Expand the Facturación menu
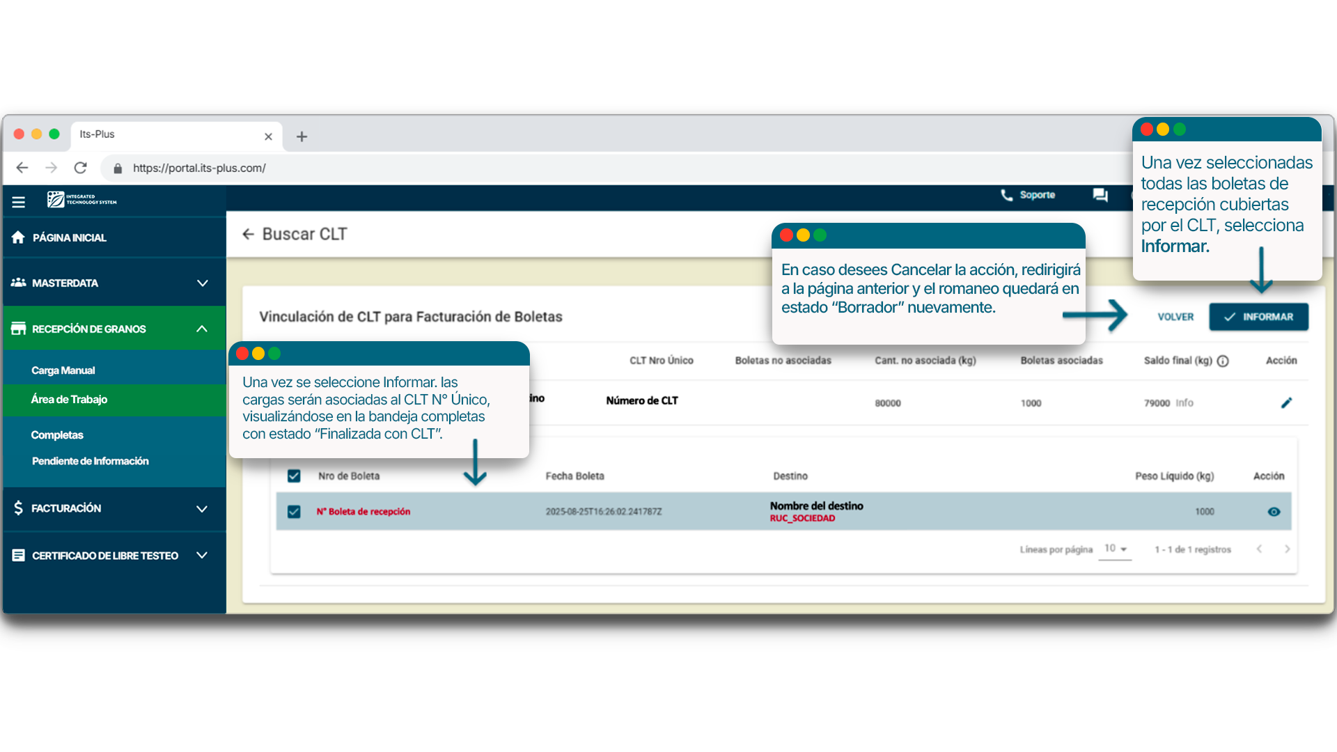Viewport: 1337px width, 752px height. coord(202,508)
